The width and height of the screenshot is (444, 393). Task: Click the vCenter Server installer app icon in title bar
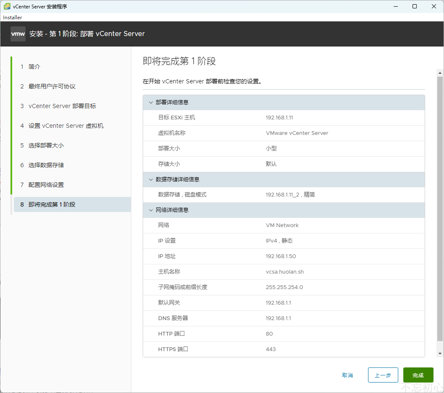[7, 6]
